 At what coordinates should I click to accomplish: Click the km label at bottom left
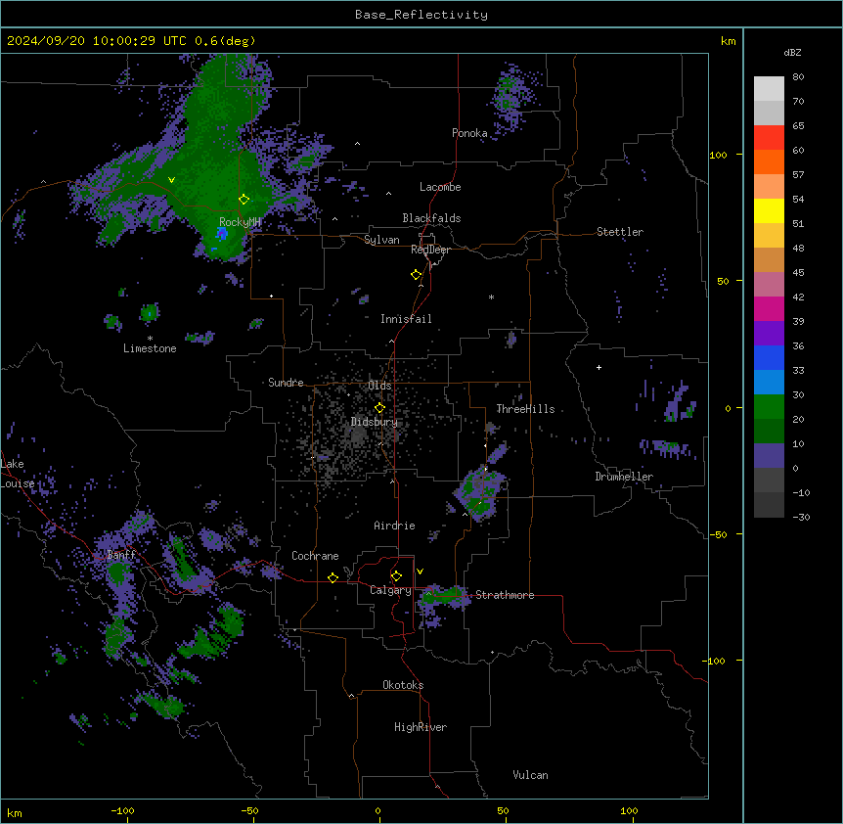[15, 813]
